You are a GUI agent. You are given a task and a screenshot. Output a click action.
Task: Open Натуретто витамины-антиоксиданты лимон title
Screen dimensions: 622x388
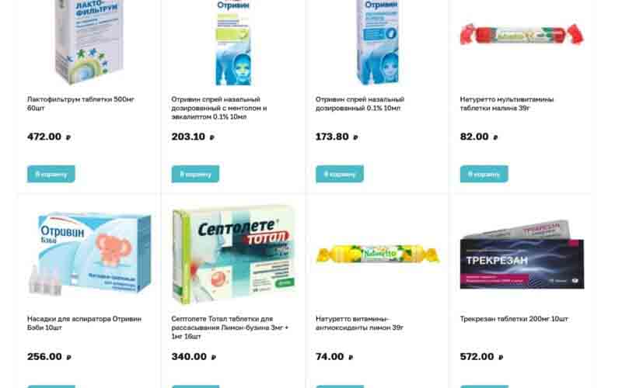point(359,323)
